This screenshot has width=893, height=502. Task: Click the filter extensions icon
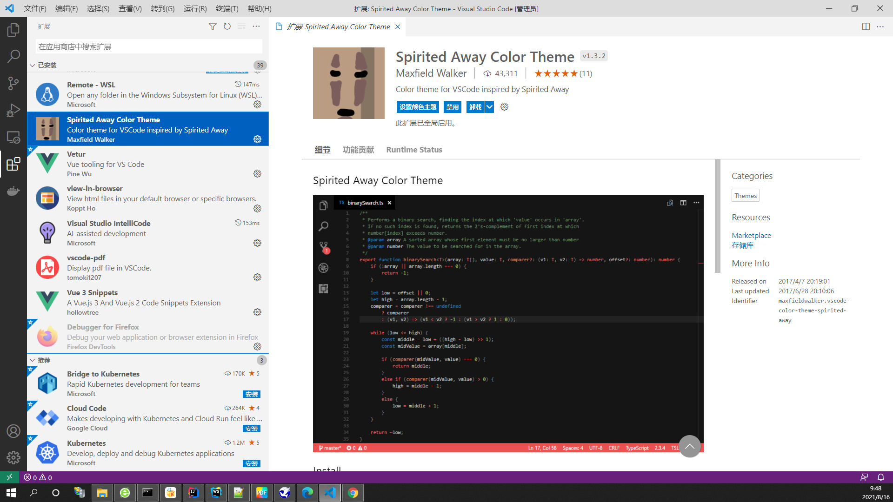click(213, 26)
